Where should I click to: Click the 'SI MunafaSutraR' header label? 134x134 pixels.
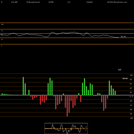pos(33,2)
